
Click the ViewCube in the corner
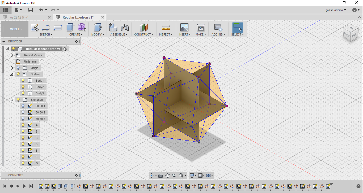(x=351, y=33)
